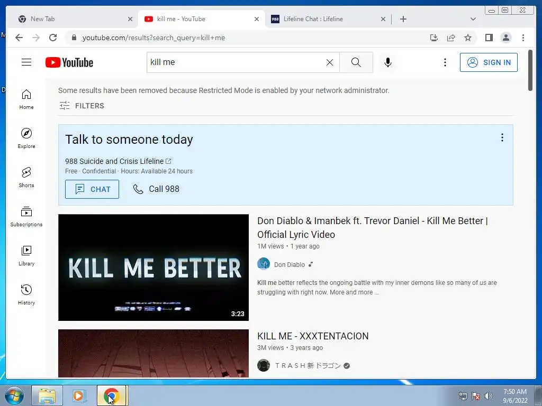
Task: Open a new browser tab
Action: (x=403, y=19)
